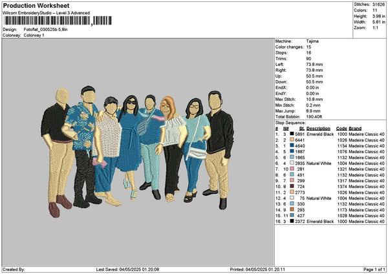
Task: Click the Zoom value 1:1
Action: (375, 28)
